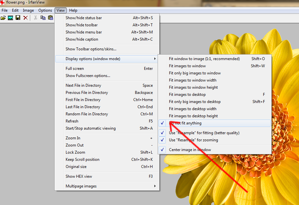Select 'Fit images to window width'
The height and width of the screenshot is (205, 299).
(214, 80)
